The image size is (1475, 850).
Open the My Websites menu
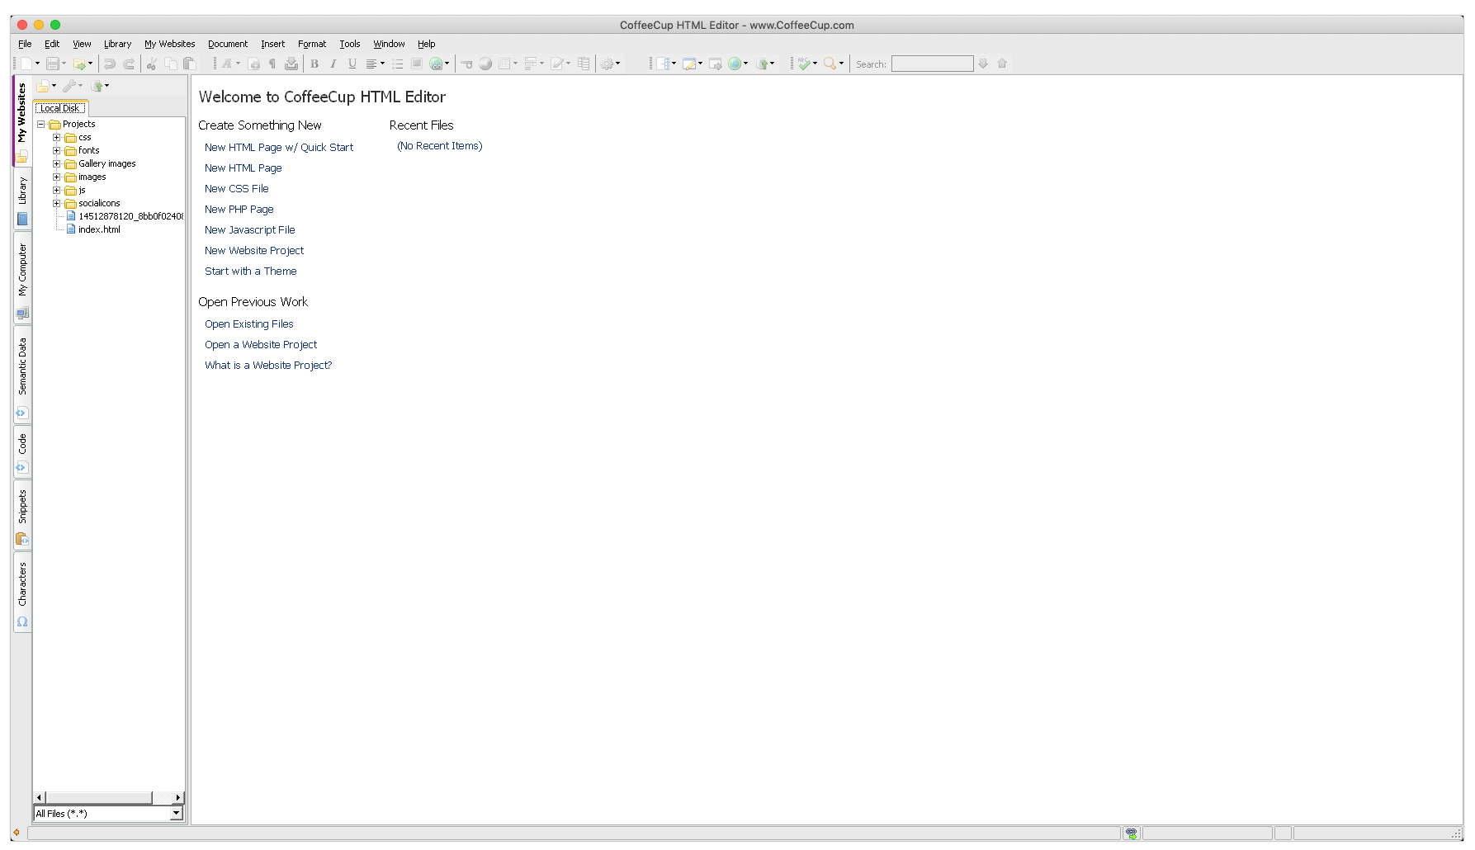[170, 44]
